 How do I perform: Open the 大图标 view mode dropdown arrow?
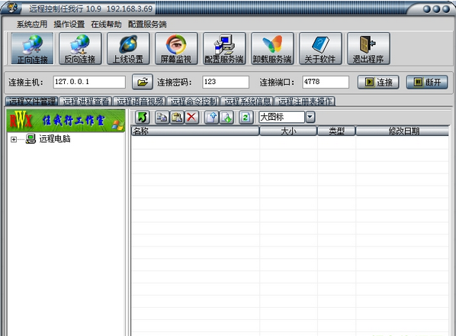[310, 118]
